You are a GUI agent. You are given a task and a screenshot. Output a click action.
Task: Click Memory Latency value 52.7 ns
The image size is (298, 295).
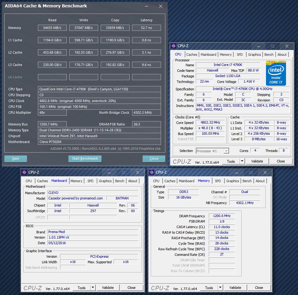pos(147,28)
